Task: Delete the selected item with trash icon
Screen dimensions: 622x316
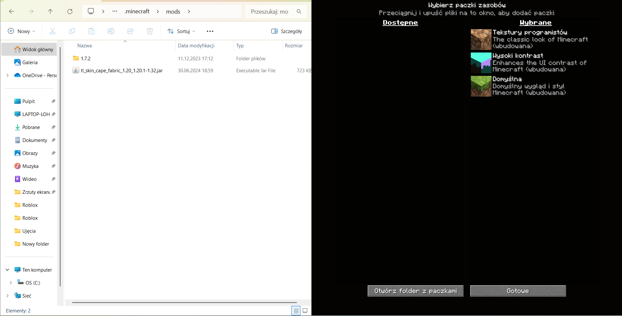Action: coord(150,31)
